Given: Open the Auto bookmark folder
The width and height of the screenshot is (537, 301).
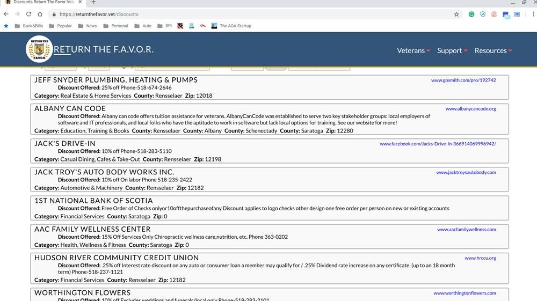Looking at the screenshot, I should 143,26.
